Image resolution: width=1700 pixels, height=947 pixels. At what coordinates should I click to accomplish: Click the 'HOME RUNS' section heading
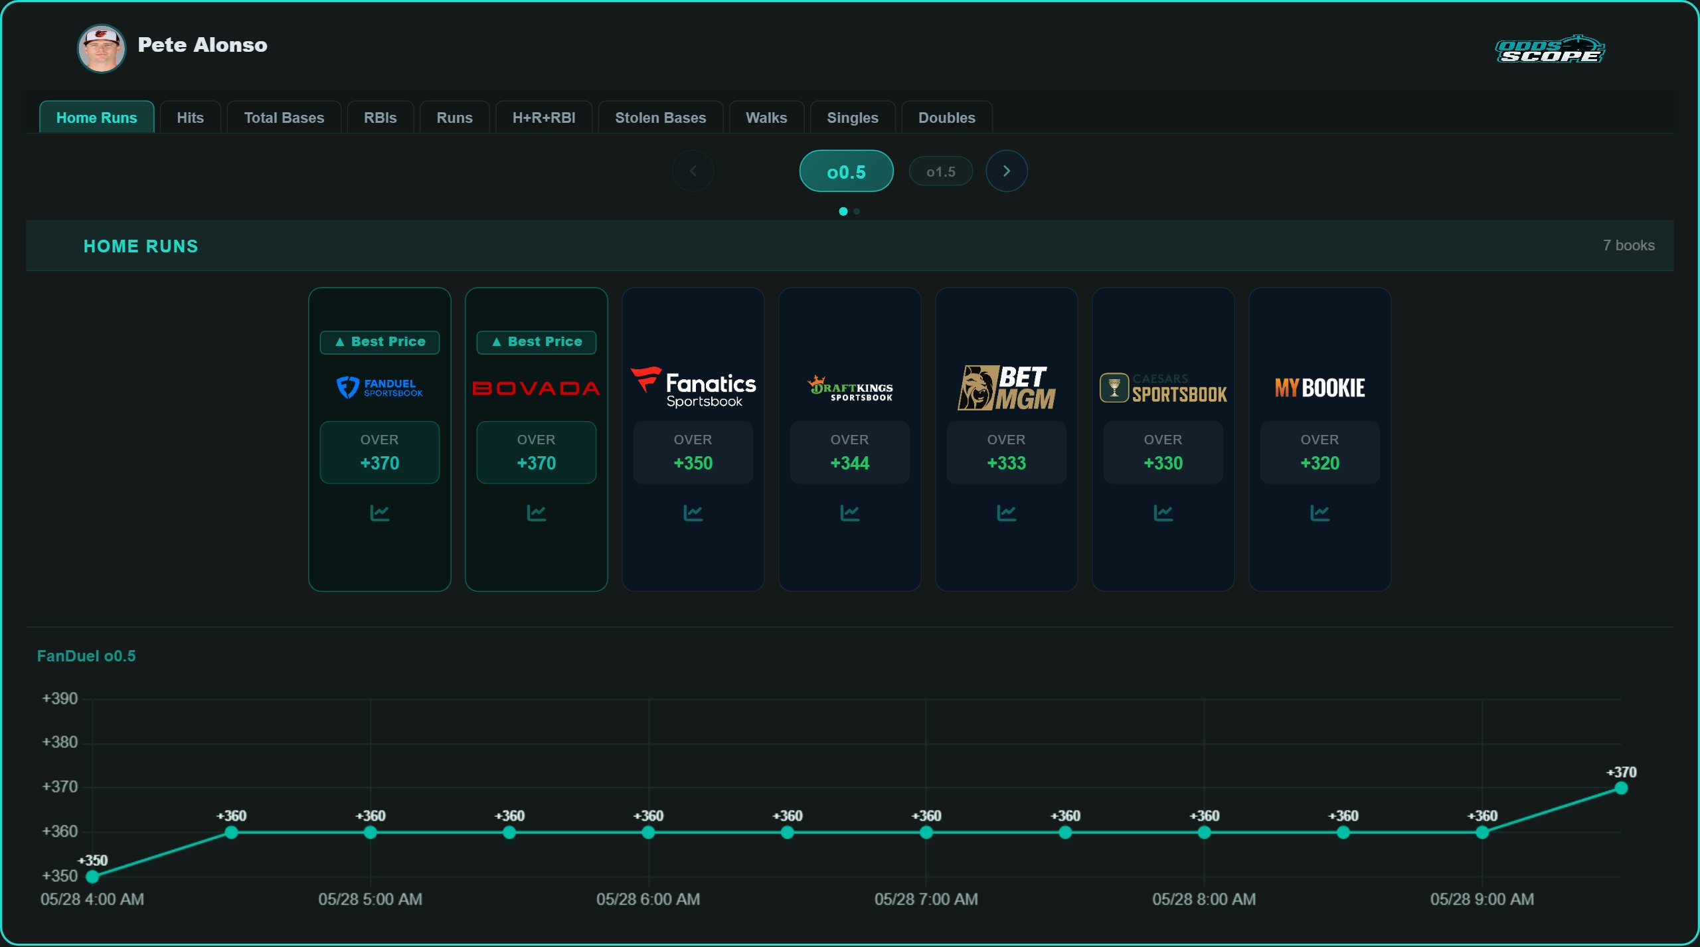click(x=141, y=246)
